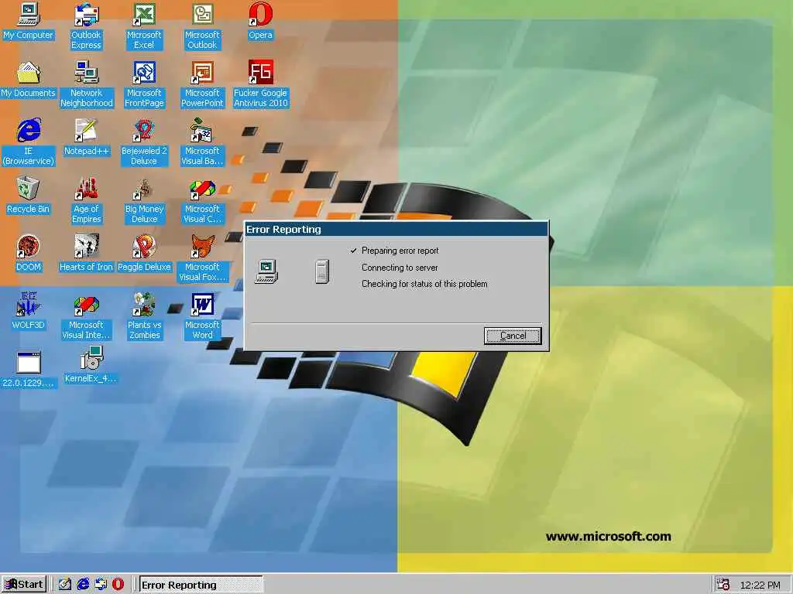Launch Internet Explorer from quick launch
This screenshot has height=594, width=793.
[82, 585]
